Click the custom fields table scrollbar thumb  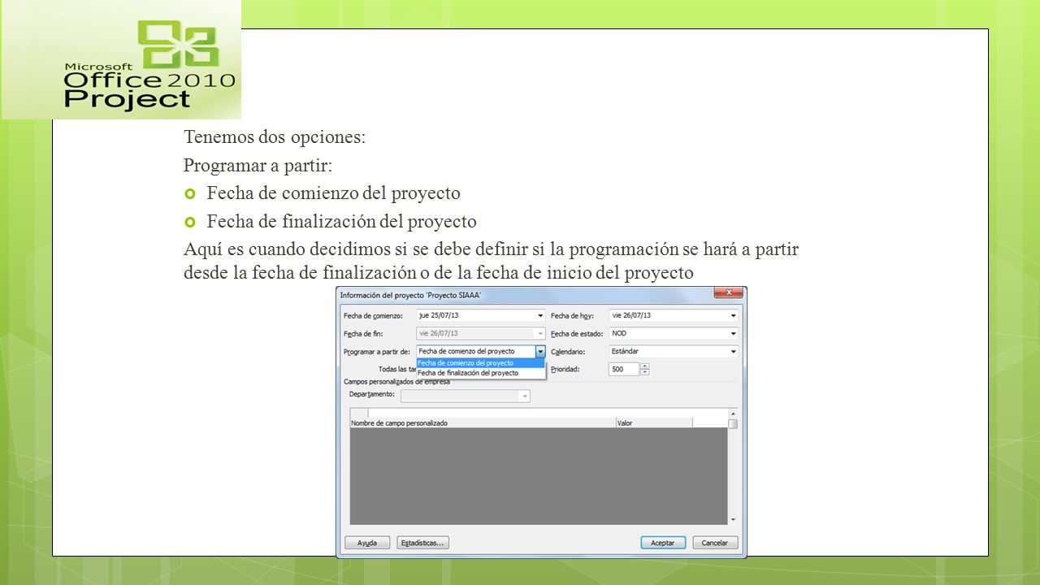(733, 423)
